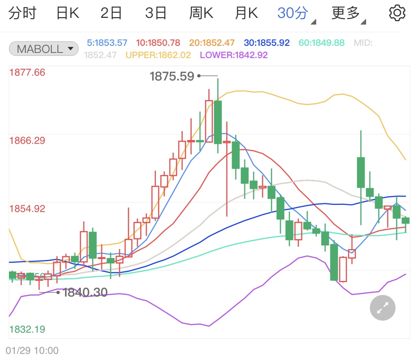Click the 1877.66 axis price label
Image resolution: width=419 pixels, height=362 pixels.
27,72
